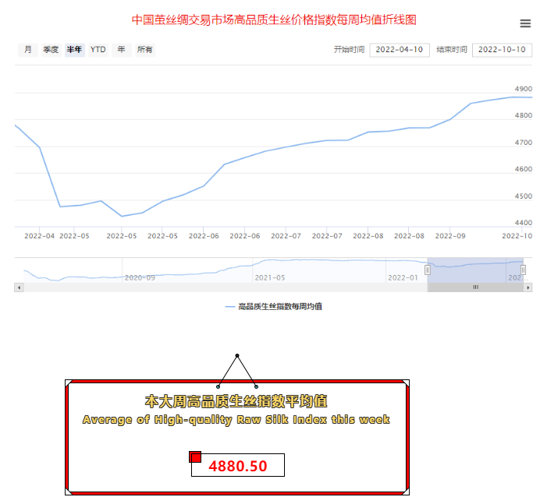The image size is (540, 504).
Task: Click the right navigator range handle
Action: click(x=523, y=270)
